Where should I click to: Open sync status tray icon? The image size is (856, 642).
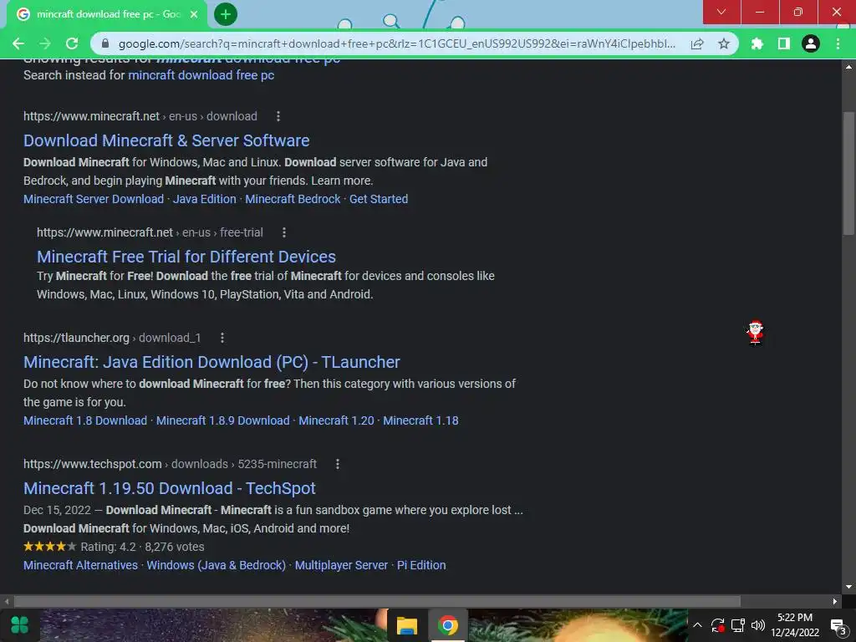[718, 625]
